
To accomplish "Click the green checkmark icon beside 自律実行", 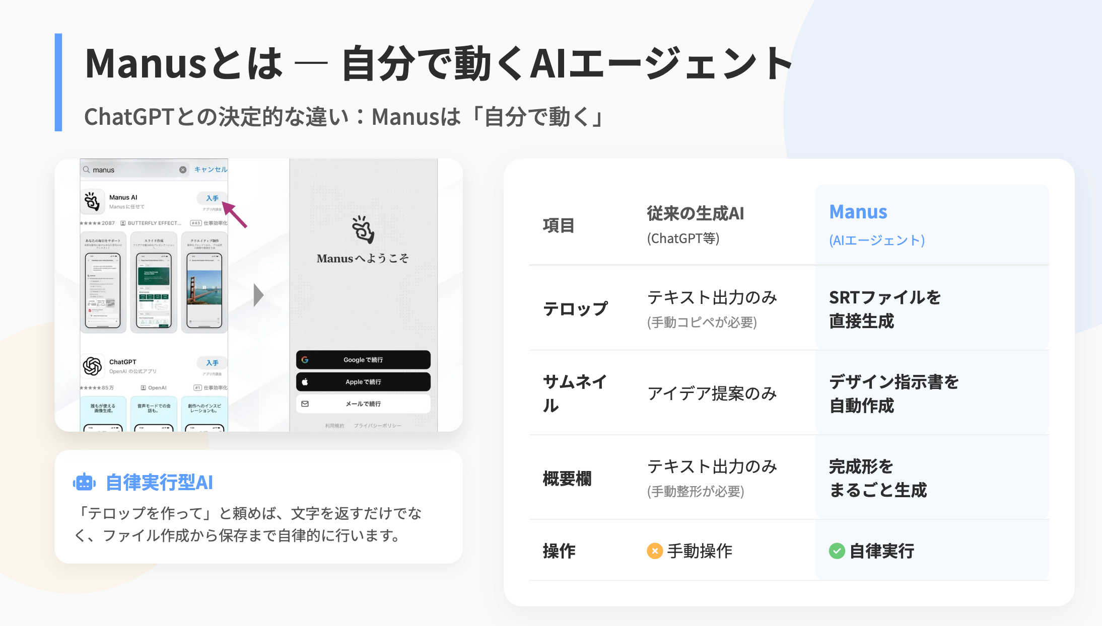I will click(x=837, y=551).
